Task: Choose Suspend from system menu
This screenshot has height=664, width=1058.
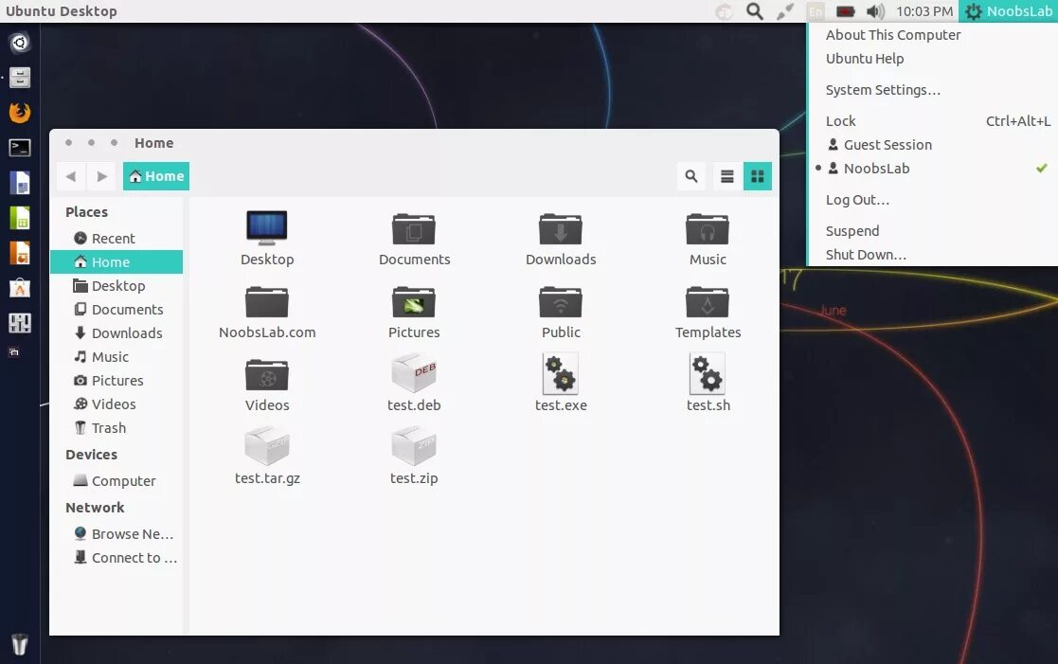Action: coord(933,231)
